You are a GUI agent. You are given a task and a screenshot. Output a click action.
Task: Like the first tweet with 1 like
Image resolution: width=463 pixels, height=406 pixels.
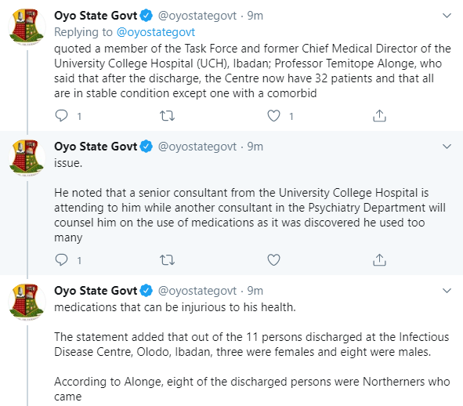(273, 115)
